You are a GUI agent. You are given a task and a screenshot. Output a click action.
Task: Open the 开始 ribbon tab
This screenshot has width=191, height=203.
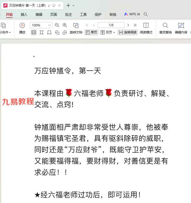click(x=9, y=15)
